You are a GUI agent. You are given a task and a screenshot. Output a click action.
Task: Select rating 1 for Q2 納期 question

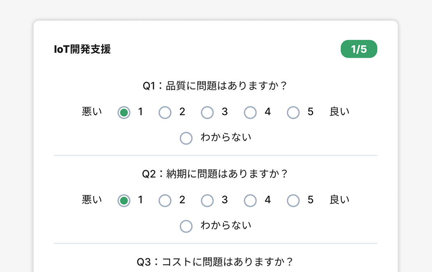pyautogui.click(x=124, y=201)
